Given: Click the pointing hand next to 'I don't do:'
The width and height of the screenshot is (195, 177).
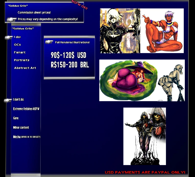Looking at the screenshot, I should 8,100.
